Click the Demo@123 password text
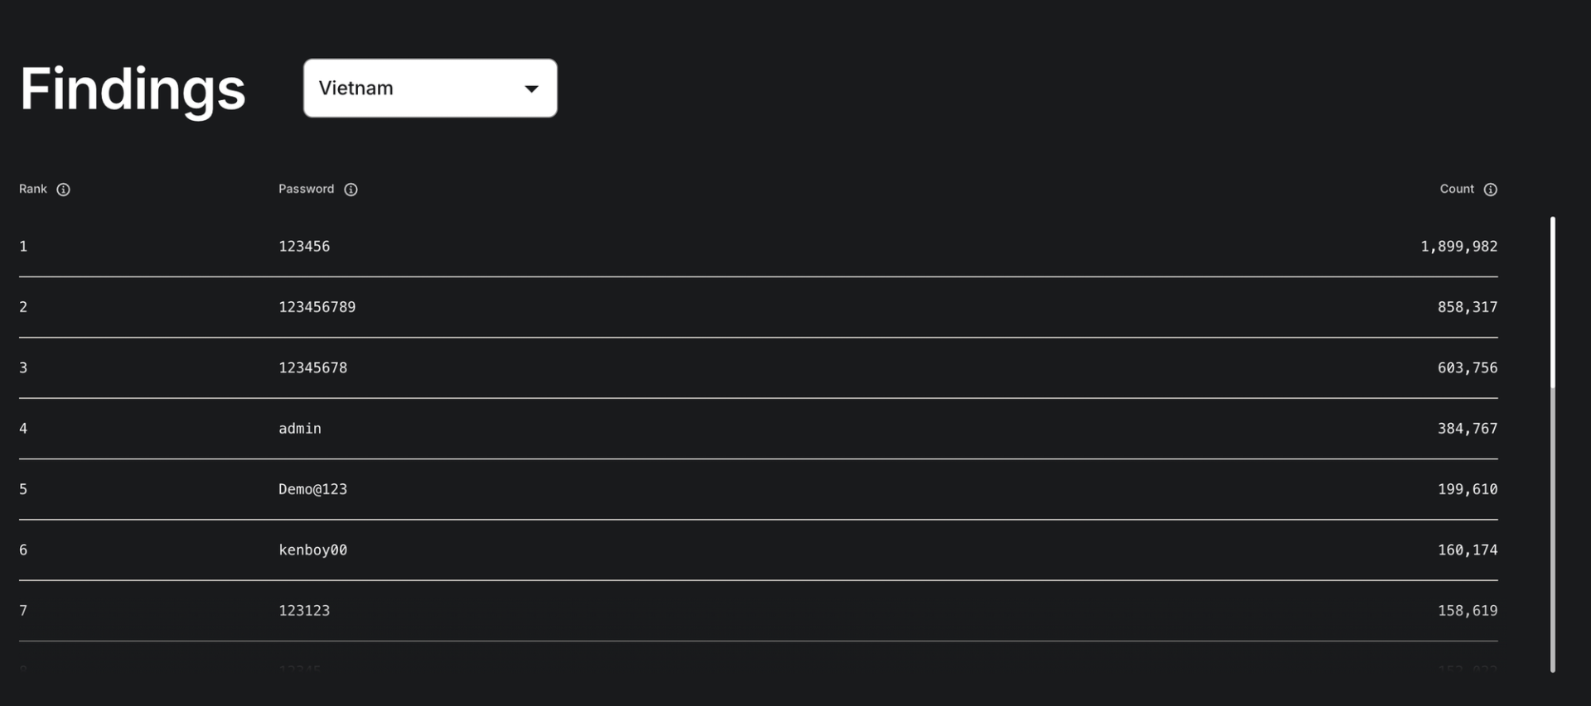 [x=312, y=489]
